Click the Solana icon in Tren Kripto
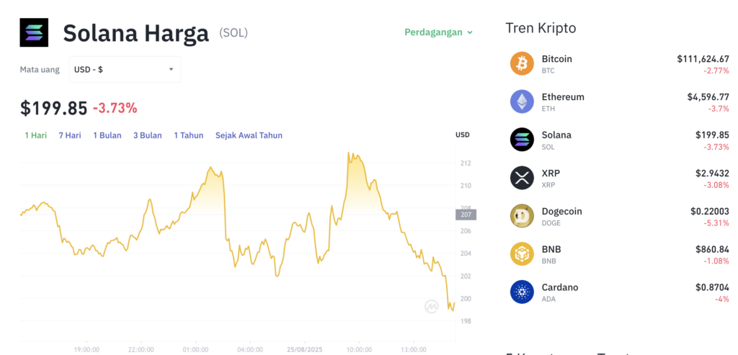This screenshot has width=738, height=355. click(x=522, y=140)
